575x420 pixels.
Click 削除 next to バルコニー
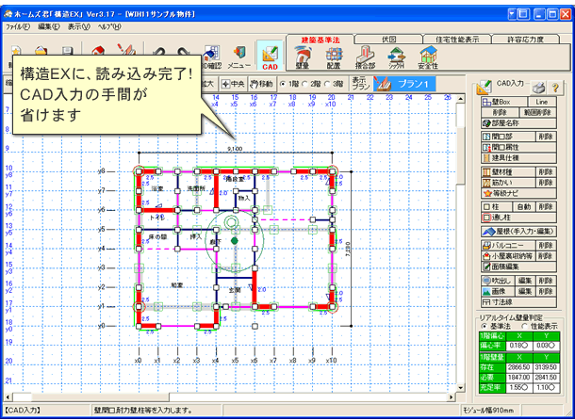coord(546,245)
